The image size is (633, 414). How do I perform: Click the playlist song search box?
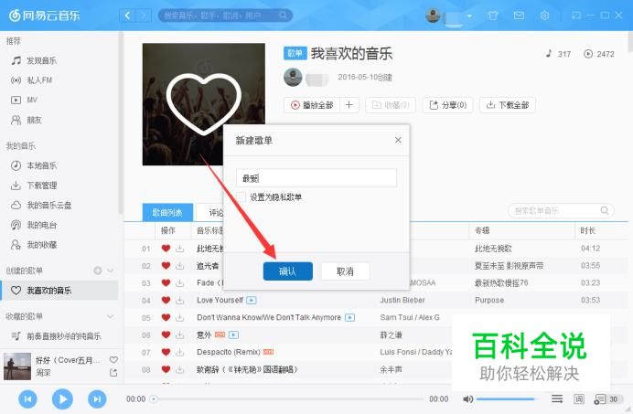[561, 210]
